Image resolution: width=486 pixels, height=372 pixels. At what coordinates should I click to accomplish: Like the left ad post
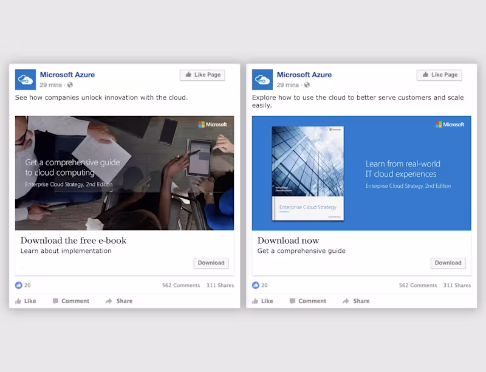point(26,301)
